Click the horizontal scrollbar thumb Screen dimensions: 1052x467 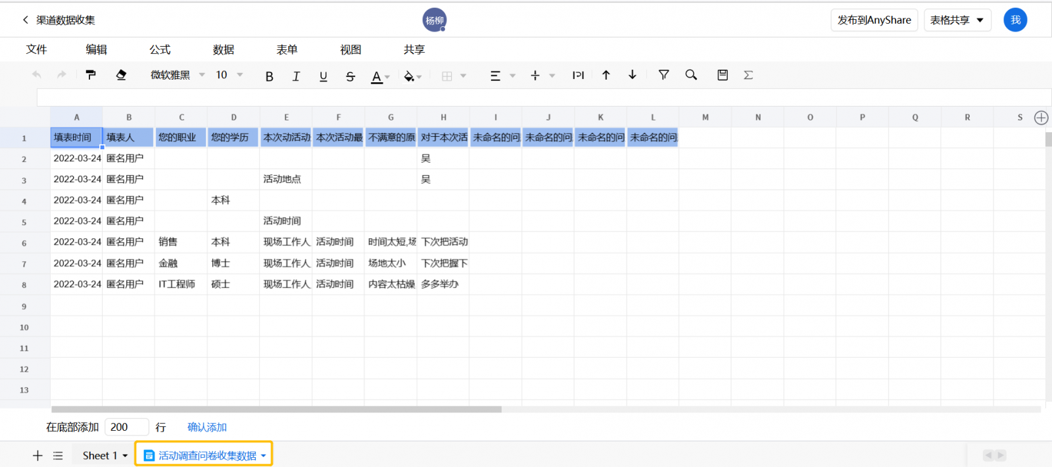[276, 409]
